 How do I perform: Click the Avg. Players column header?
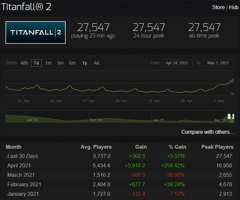[x=96, y=147]
